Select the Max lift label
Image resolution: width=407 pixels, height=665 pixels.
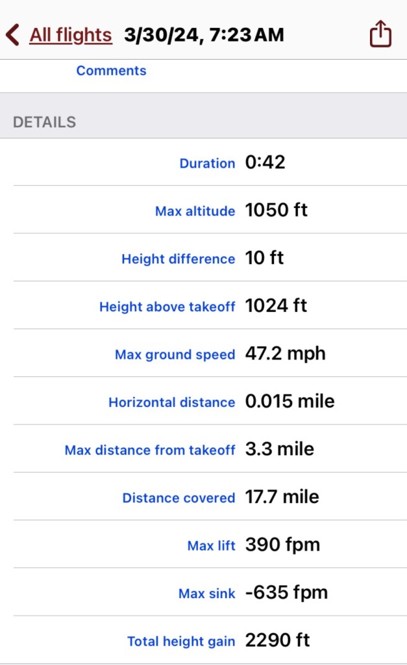(211, 546)
